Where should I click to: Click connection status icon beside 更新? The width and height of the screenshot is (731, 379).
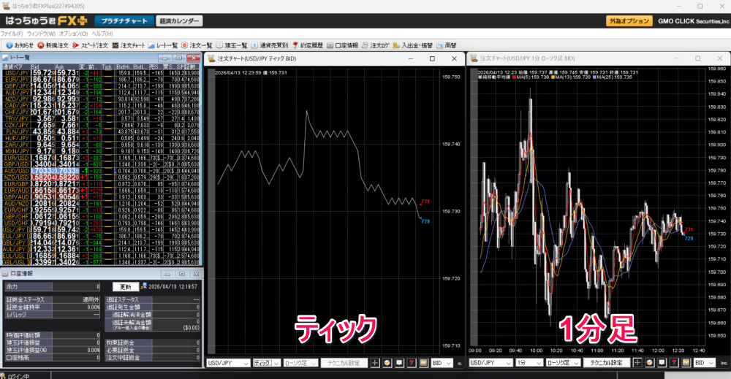143,286
